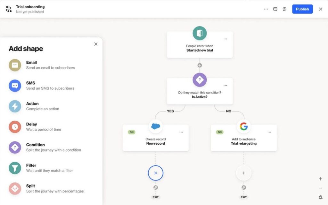The height and width of the screenshot is (205, 328).
Task: Click the plus add-step circle under Trial retargeting
Action: point(244,173)
